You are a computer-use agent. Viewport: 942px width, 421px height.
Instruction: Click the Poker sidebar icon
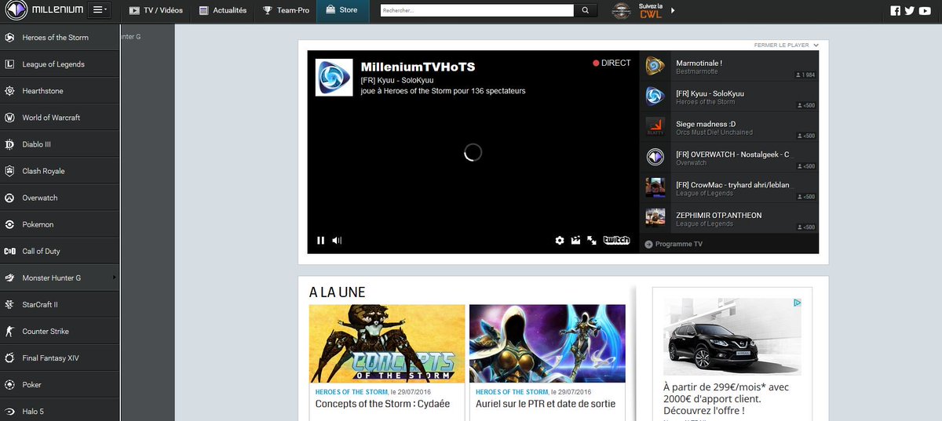click(9, 384)
